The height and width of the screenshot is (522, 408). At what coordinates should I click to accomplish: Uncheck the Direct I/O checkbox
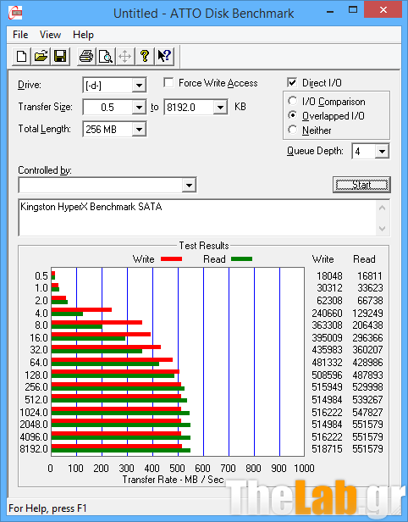[292, 82]
